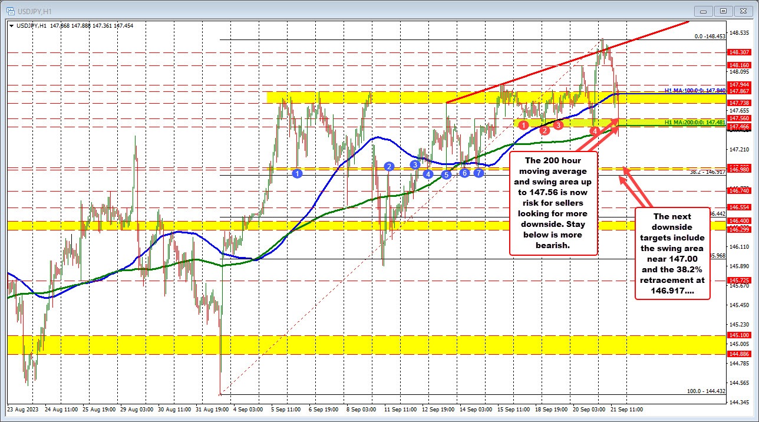Click red marker 3 along the yellow zone
This screenshot has width=759, height=422.
click(557, 125)
